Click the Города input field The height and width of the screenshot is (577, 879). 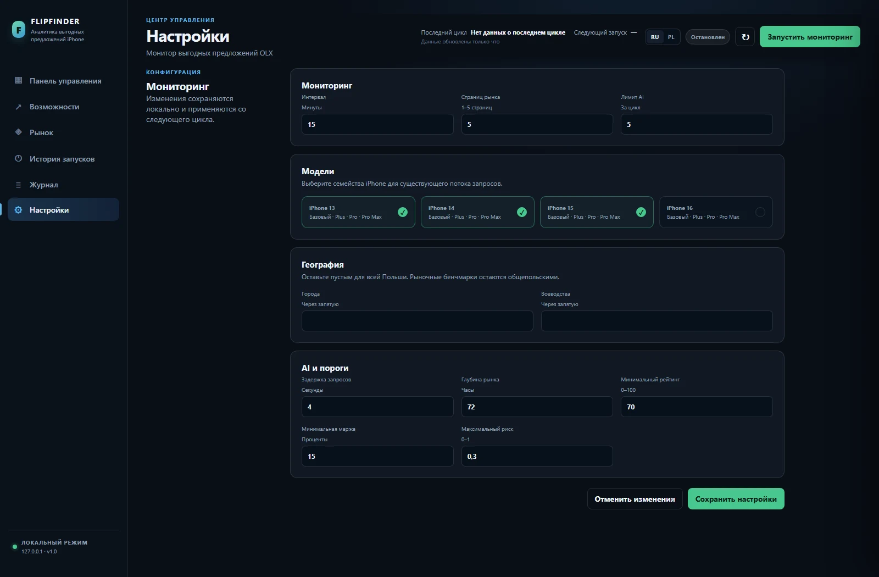pyautogui.click(x=417, y=321)
